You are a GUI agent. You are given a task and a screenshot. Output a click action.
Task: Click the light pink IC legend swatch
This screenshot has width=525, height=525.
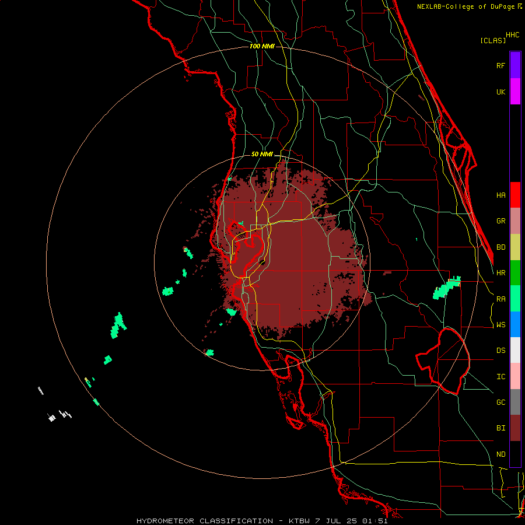click(x=515, y=376)
